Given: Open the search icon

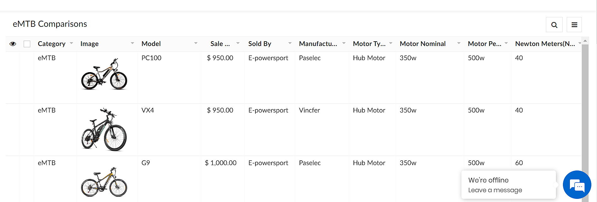Looking at the screenshot, I should [554, 24].
